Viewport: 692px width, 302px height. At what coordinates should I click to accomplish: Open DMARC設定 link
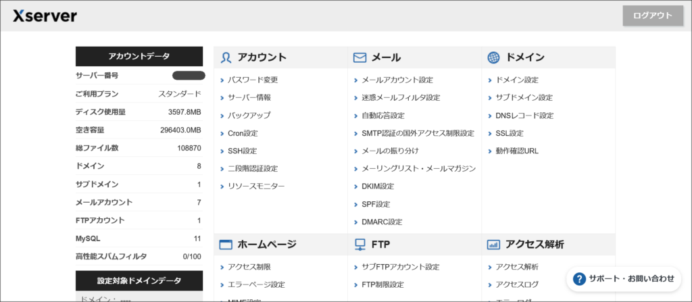click(x=382, y=222)
